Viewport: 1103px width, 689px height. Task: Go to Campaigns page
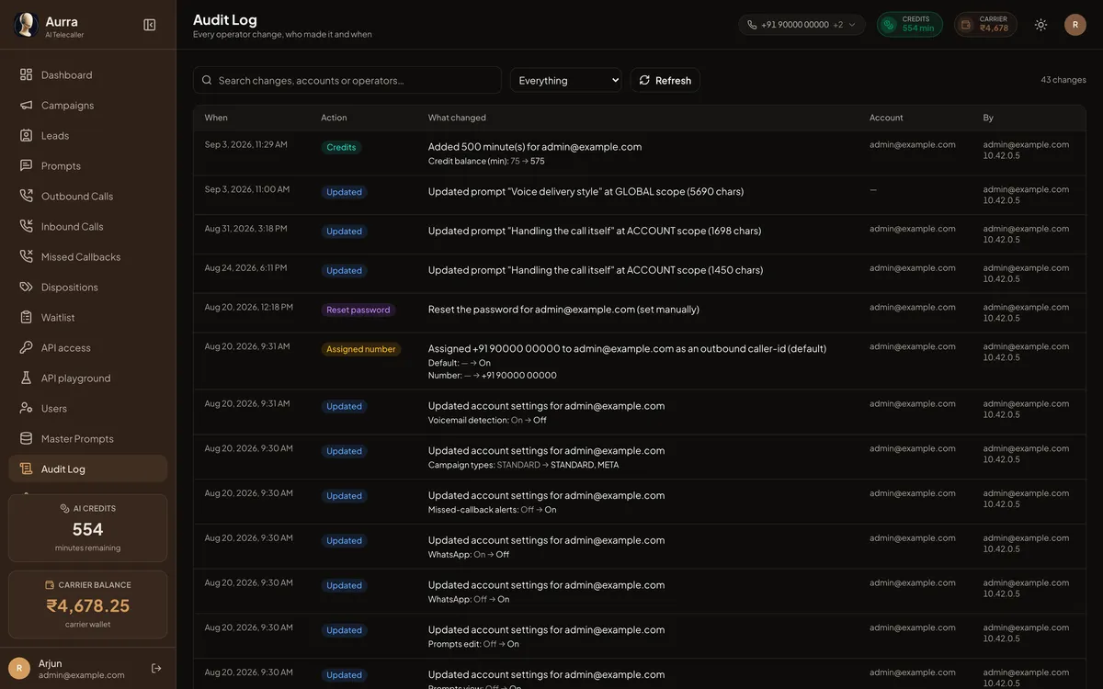coord(88,105)
